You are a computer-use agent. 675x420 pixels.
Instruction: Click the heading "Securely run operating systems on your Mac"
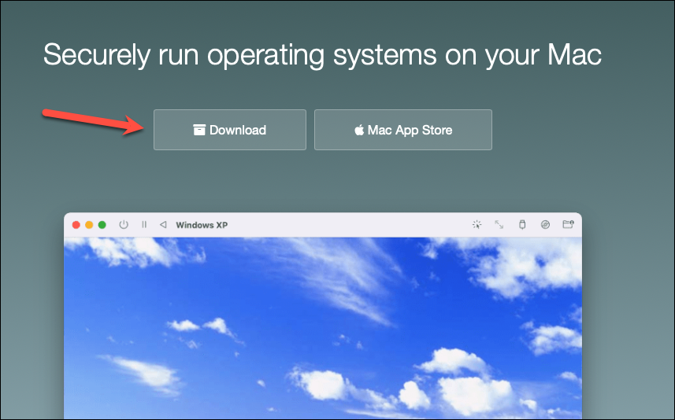click(x=322, y=55)
